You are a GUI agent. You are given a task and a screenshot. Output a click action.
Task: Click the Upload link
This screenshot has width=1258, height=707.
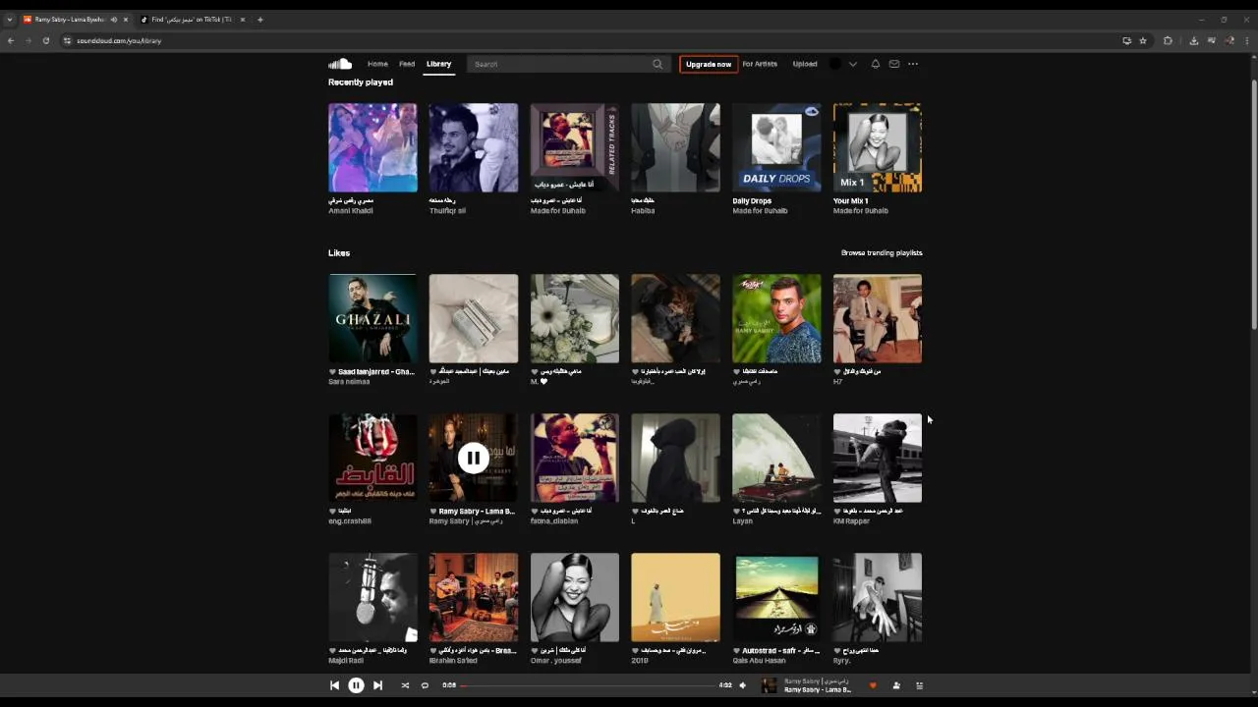pos(805,64)
